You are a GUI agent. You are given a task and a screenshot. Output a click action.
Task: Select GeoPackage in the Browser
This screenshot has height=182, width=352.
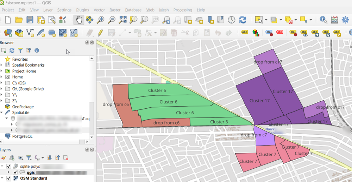[x=23, y=107]
